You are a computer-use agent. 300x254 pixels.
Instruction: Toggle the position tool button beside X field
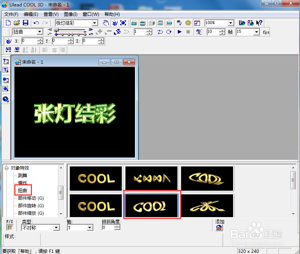coord(8,41)
